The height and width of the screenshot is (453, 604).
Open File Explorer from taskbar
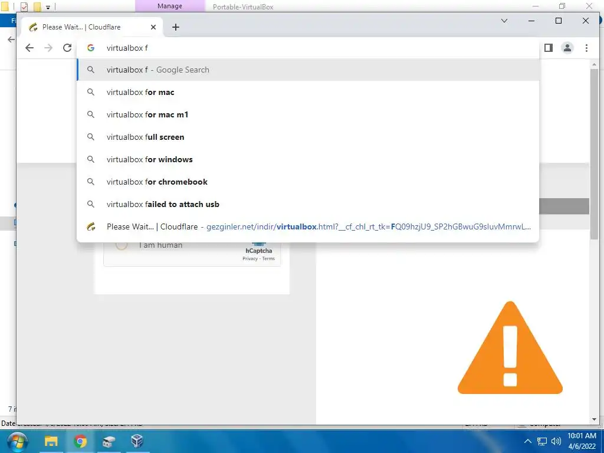pos(51,441)
